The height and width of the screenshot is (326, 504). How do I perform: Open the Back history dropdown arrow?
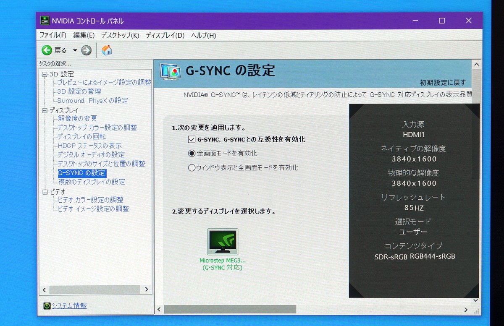(x=75, y=50)
